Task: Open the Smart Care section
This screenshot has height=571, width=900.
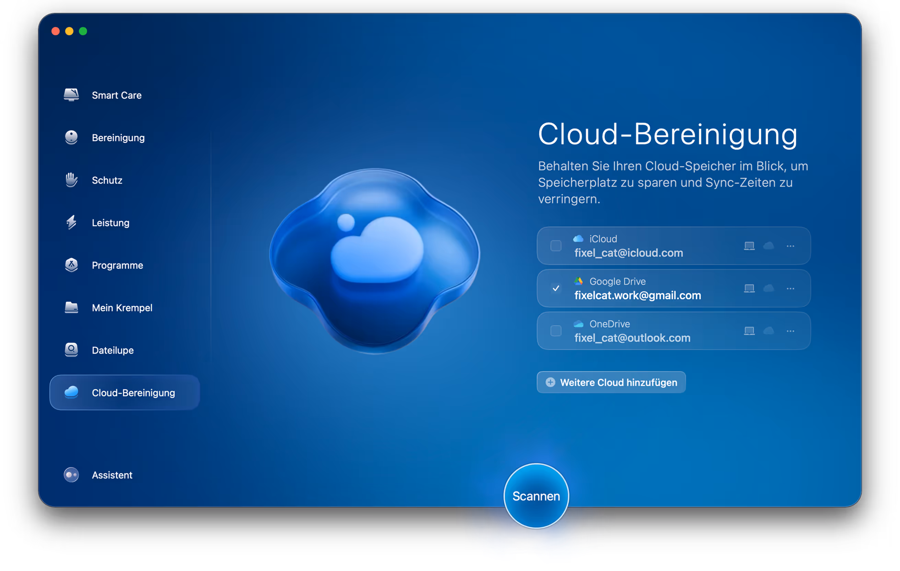Action: coord(117,95)
